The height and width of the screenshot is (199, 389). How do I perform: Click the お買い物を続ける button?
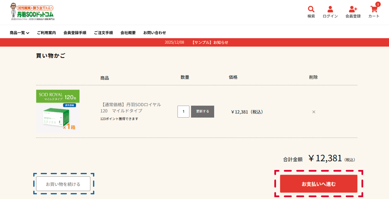pyautogui.click(x=63, y=184)
